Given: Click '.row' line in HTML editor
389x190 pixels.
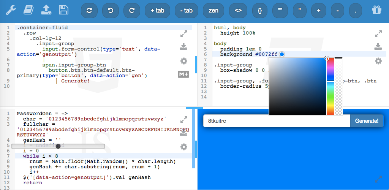Looking at the screenshot, I should coord(30,33).
